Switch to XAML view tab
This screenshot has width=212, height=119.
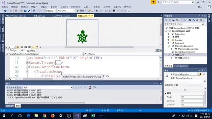[x=31, y=51]
